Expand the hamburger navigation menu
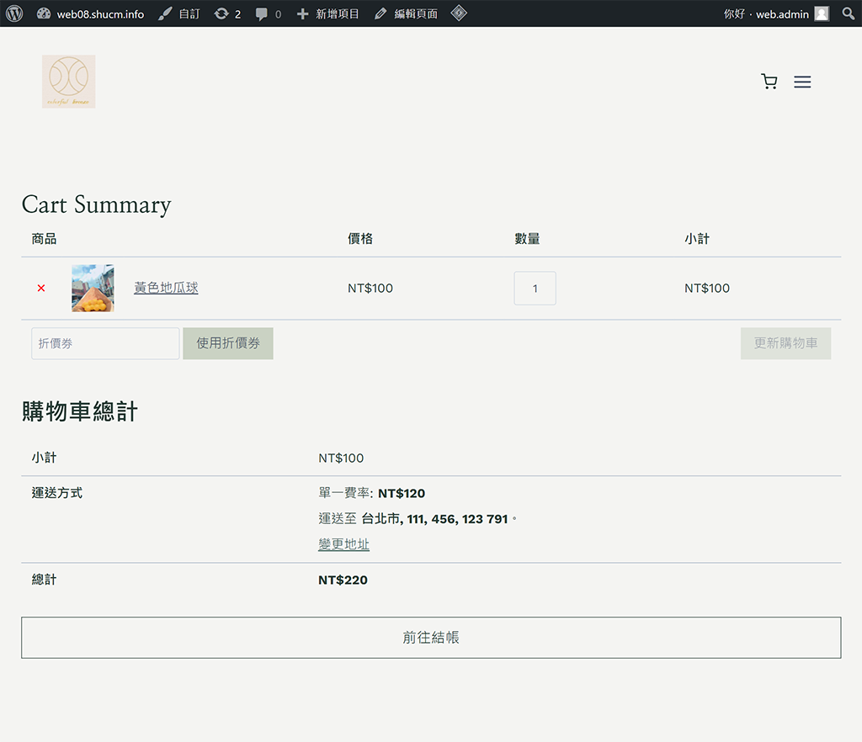Viewport: 862px width, 742px height. click(x=802, y=82)
